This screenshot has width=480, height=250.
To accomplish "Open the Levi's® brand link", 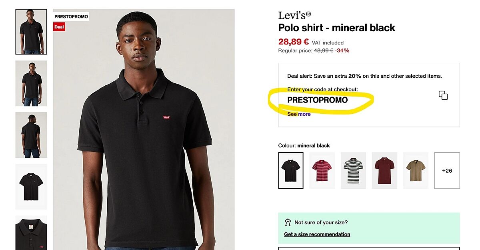I will pos(294,16).
